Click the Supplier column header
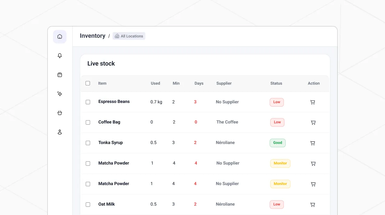 pos(224,83)
